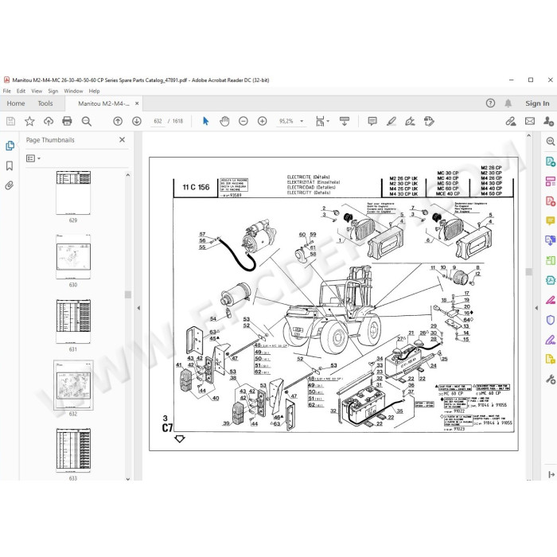The width and height of the screenshot is (557, 557).
Task: Switch to the Tools tab
Action: pyautogui.click(x=45, y=103)
